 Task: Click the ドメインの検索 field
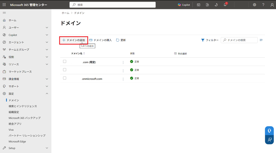click(x=239, y=40)
